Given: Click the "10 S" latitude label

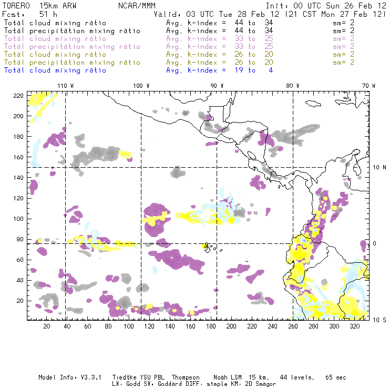Looking at the screenshot, I should point(380,320).
